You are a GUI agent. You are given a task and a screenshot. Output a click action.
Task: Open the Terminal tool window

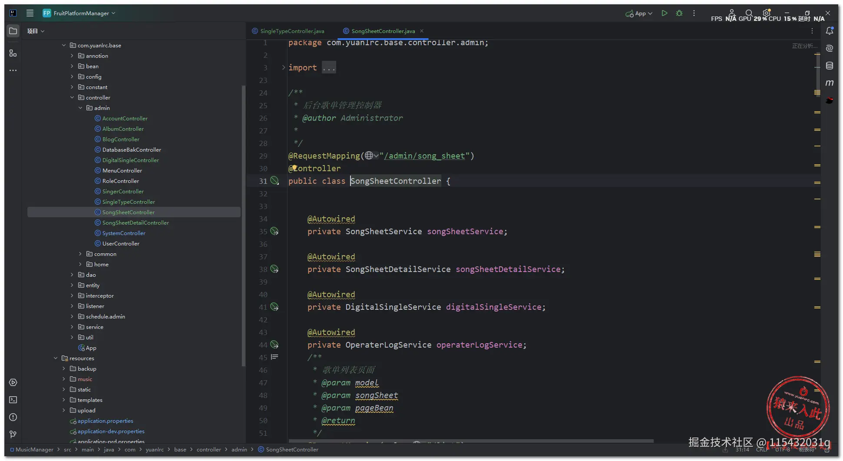13,400
